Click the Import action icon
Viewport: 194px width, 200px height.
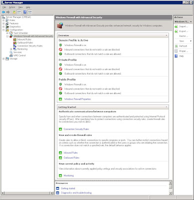tap(176, 26)
